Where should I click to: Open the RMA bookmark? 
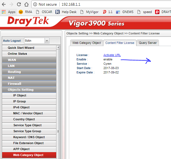point(25,12)
